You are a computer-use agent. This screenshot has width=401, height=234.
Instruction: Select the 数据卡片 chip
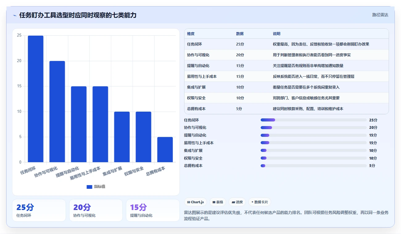click(x=260, y=202)
